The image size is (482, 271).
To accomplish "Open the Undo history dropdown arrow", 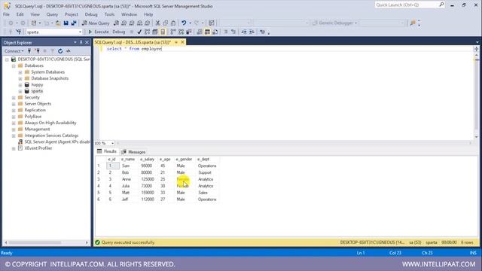I will coord(191,23).
